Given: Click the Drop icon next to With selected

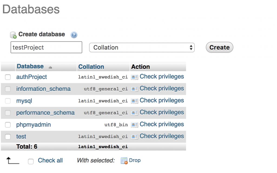Looking at the screenshot, I should click(x=123, y=160).
